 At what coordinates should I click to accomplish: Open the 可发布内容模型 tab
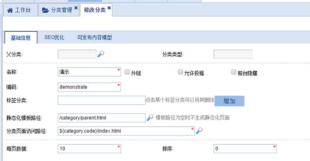(94, 37)
